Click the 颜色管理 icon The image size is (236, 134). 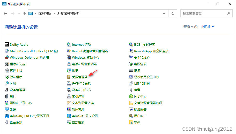[69, 109]
